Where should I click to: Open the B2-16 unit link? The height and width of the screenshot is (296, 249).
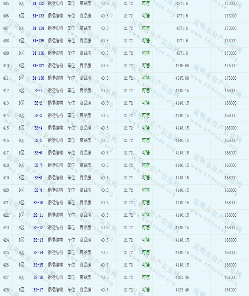(x=38, y=277)
